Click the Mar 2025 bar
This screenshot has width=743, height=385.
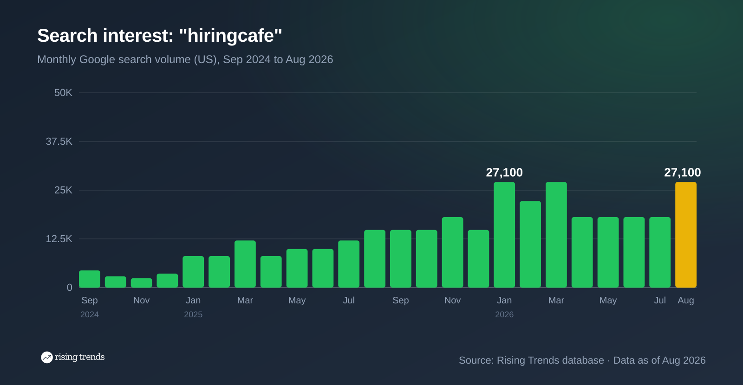(x=245, y=264)
